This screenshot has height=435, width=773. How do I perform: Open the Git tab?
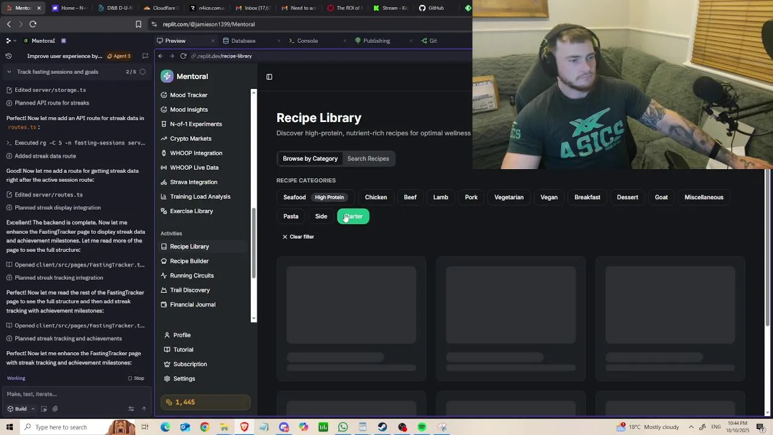pyautogui.click(x=433, y=40)
